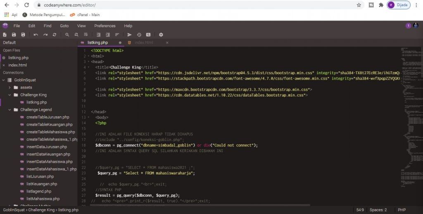Expand the assets folder
This screenshot has height=214, width=423.
tap(10, 87)
